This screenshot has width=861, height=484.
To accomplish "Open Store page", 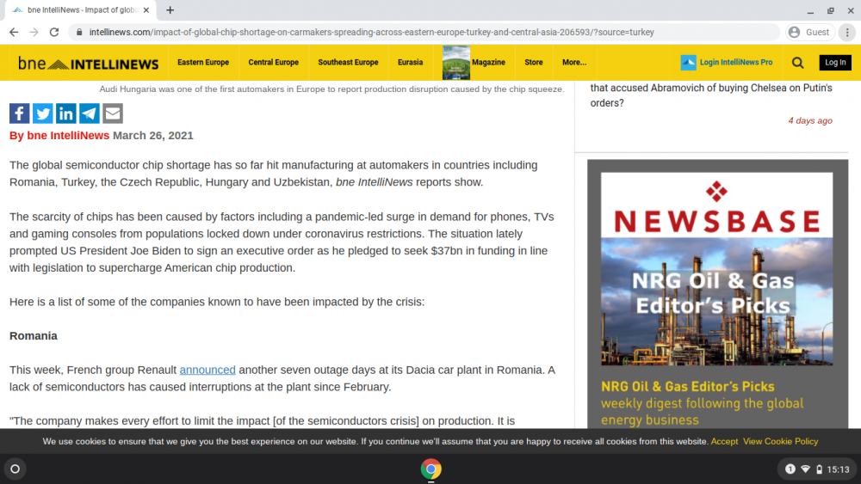I will [x=533, y=63].
